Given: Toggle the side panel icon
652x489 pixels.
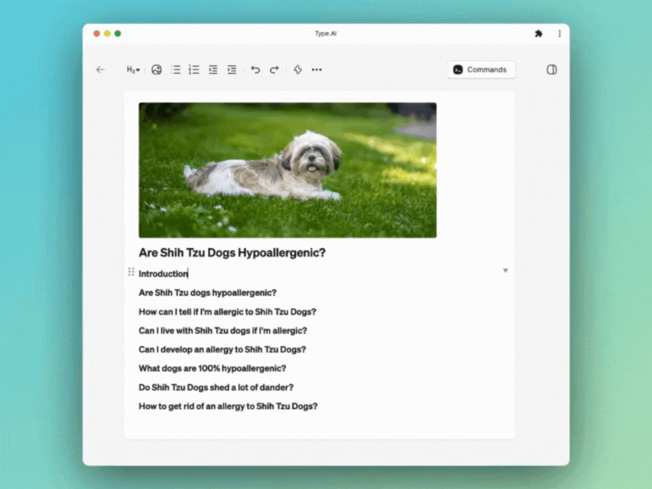Looking at the screenshot, I should tap(551, 70).
